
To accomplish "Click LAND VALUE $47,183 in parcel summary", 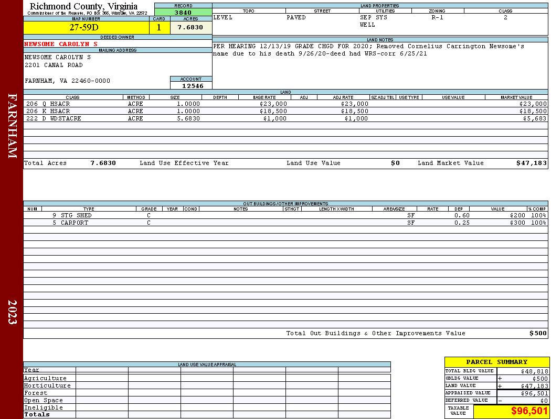I will click(x=535, y=386).
